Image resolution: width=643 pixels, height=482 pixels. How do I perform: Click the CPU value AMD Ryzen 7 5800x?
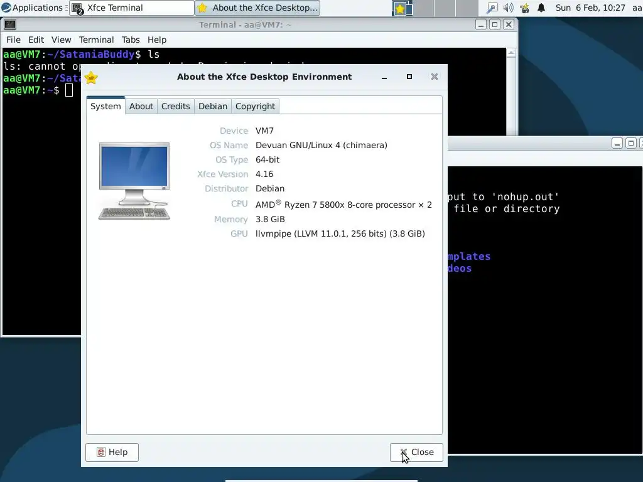click(343, 204)
